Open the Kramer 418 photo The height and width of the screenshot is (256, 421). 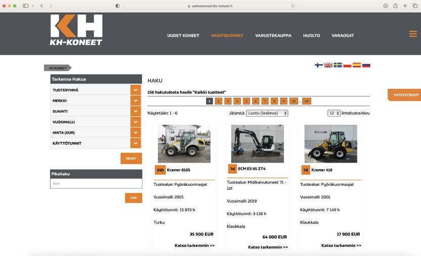click(331, 143)
